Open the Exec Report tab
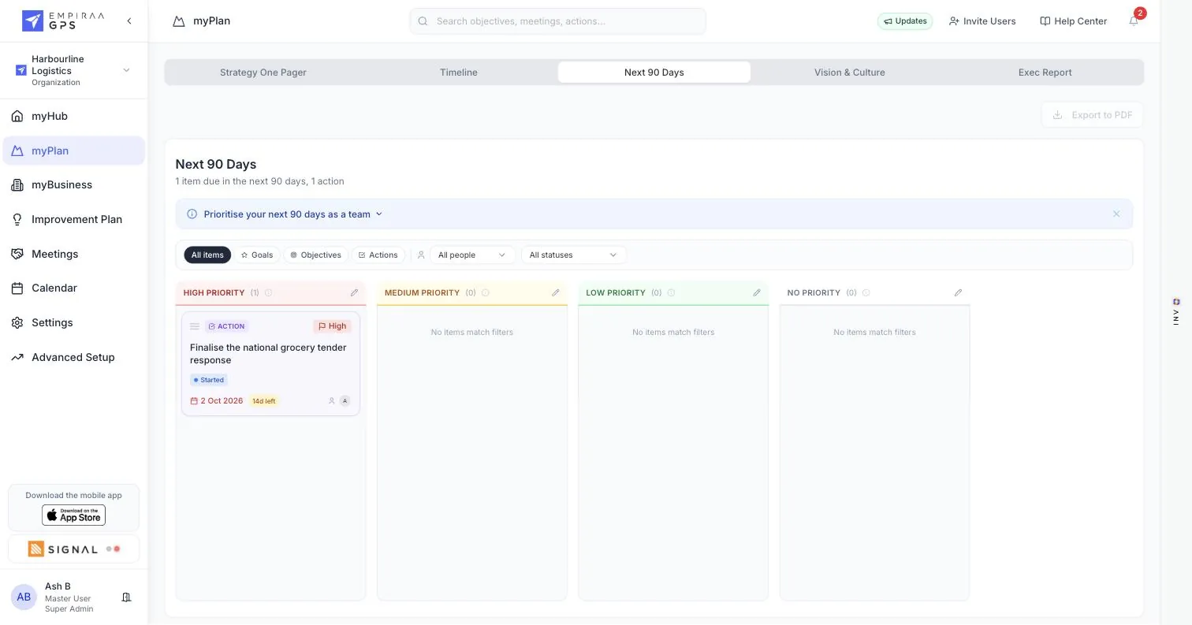Image resolution: width=1192 pixels, height=625 pixels. click(x=1045, y=73)
